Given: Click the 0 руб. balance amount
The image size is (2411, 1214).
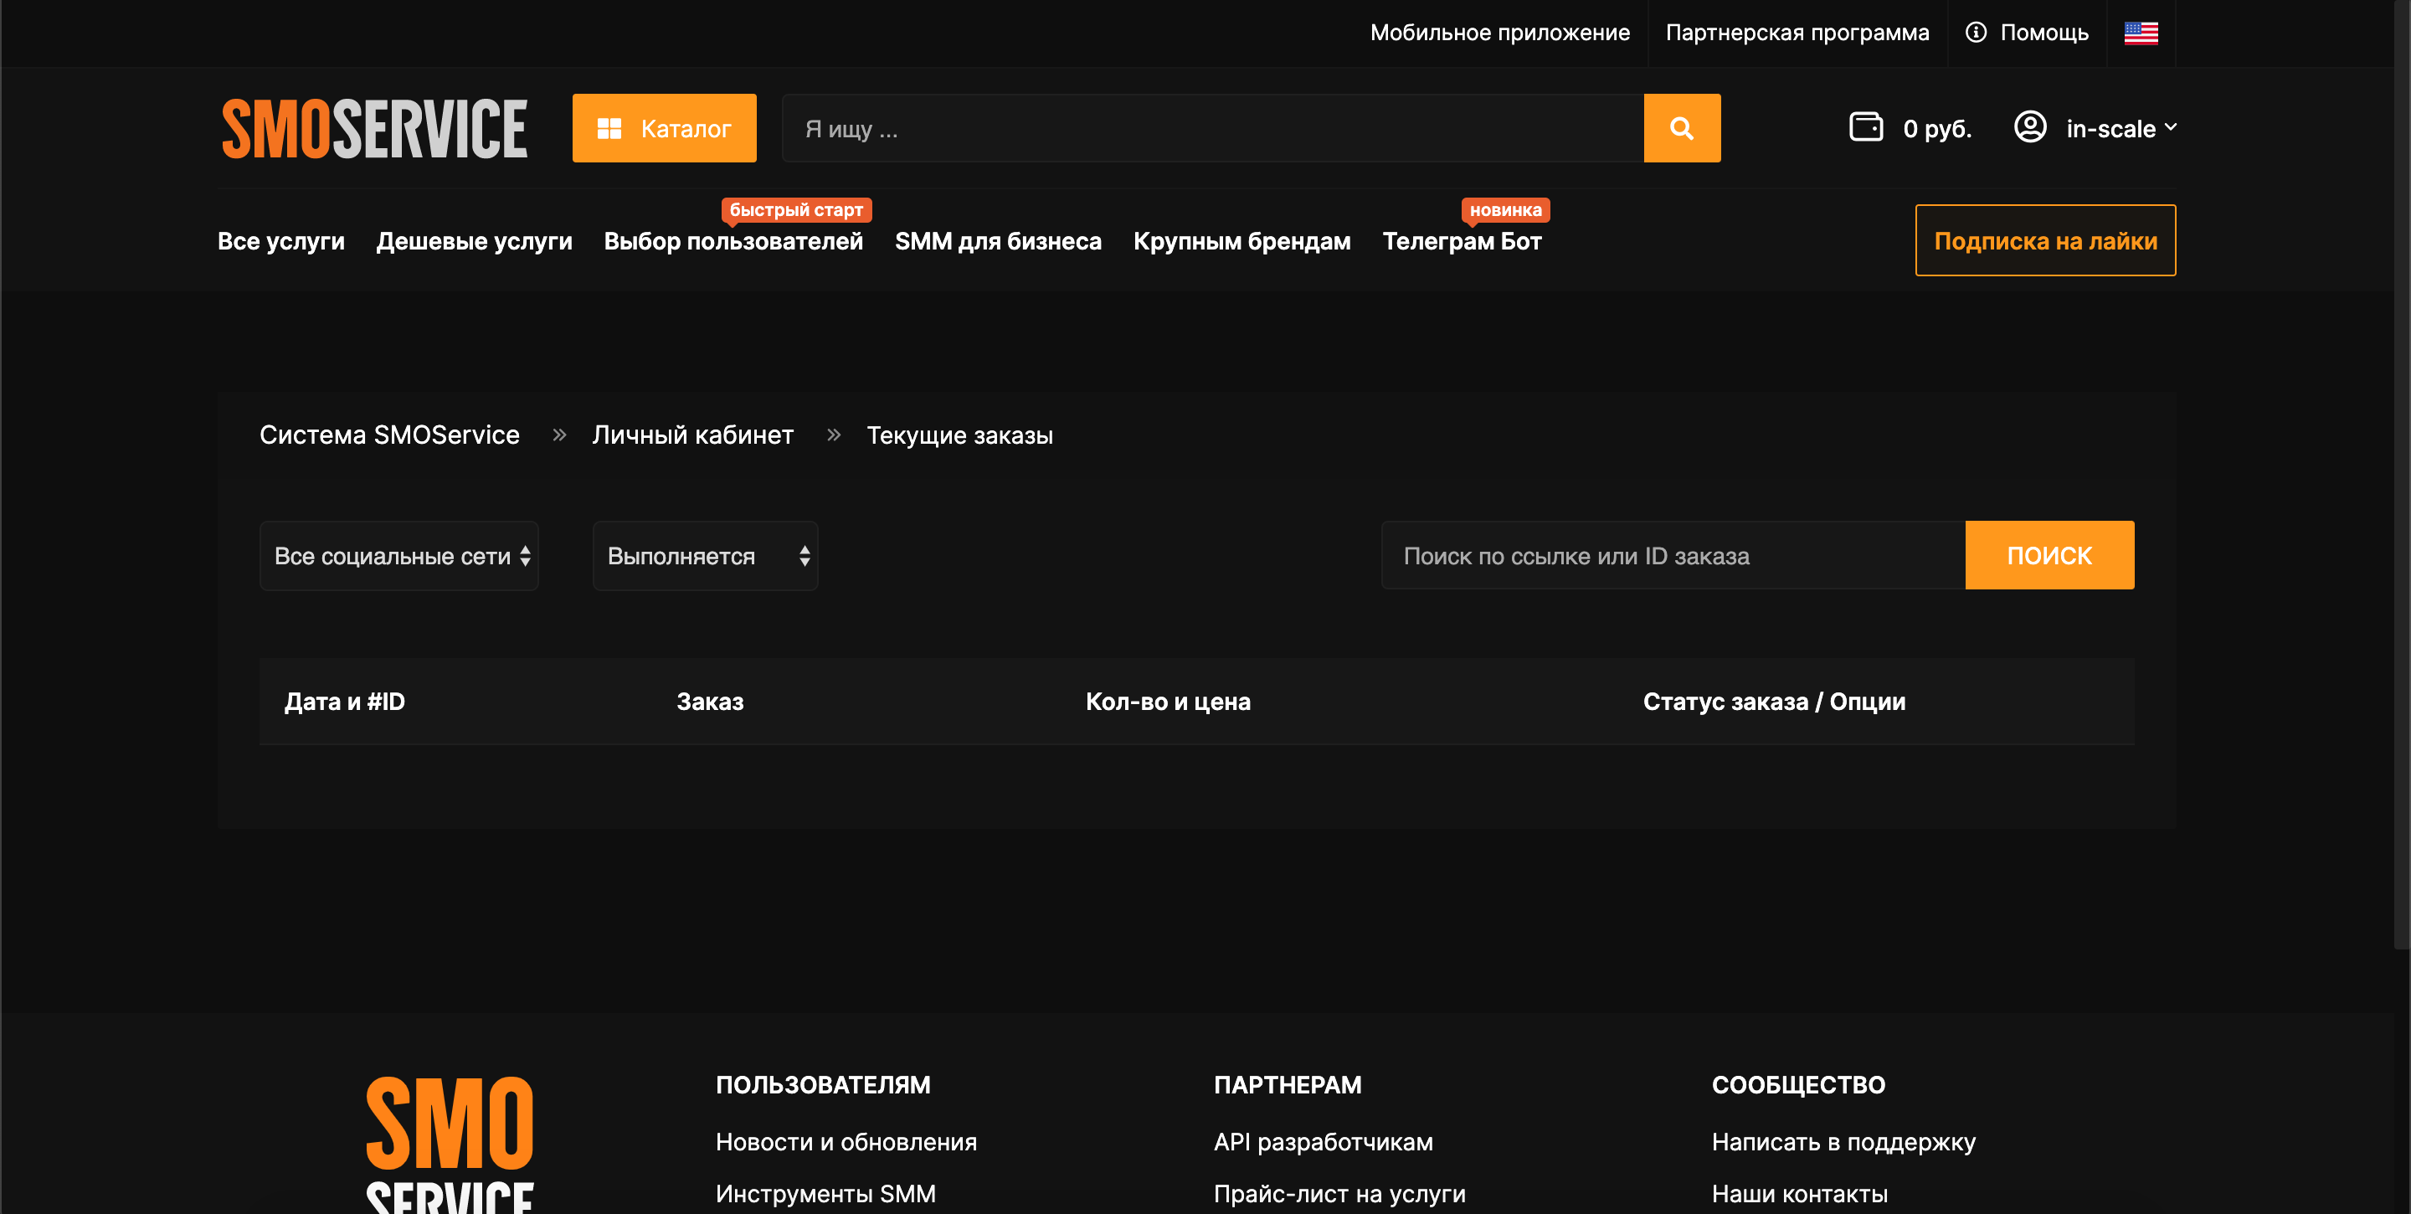Looking at the screenshot, I should pyautogui.click(x=1937, y=129).
